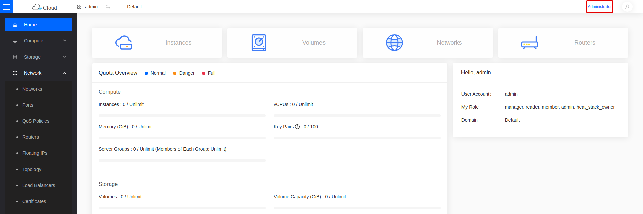Click the Network globe icon in sidebar

coord(15,73)
